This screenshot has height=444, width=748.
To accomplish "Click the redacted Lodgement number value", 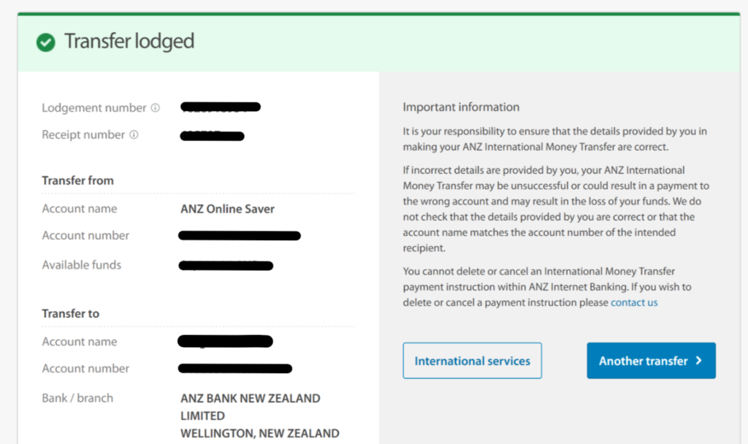I will click(x=221, y=108).
